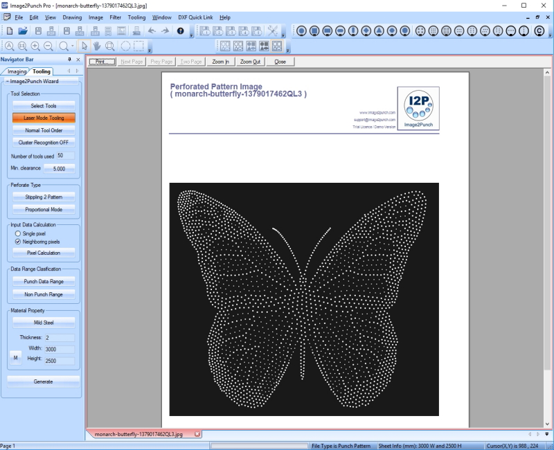Pick the dashed rectangle selection tool
Screen dimensions: 554x450
(x=139, y=46)
